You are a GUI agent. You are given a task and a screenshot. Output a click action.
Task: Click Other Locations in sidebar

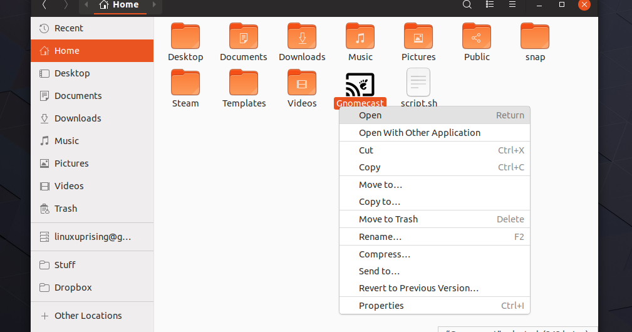(88, 316)
